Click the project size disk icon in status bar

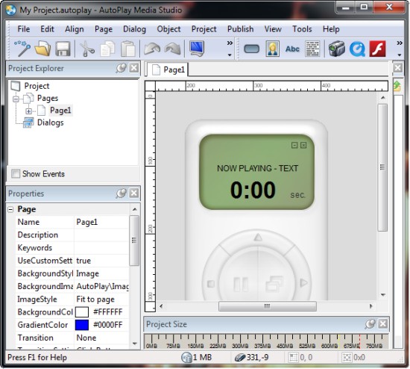pos(186,358)
